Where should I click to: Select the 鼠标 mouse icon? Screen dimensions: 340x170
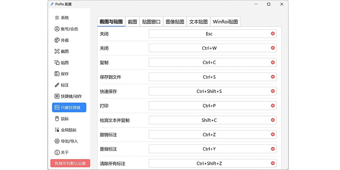coord(57,118)
